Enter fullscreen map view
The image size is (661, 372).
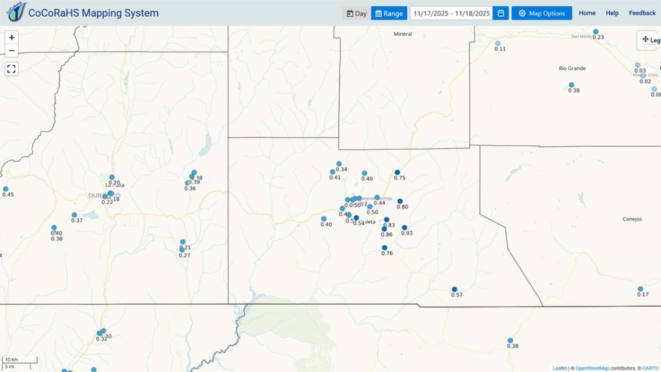(x=12, y=68)
